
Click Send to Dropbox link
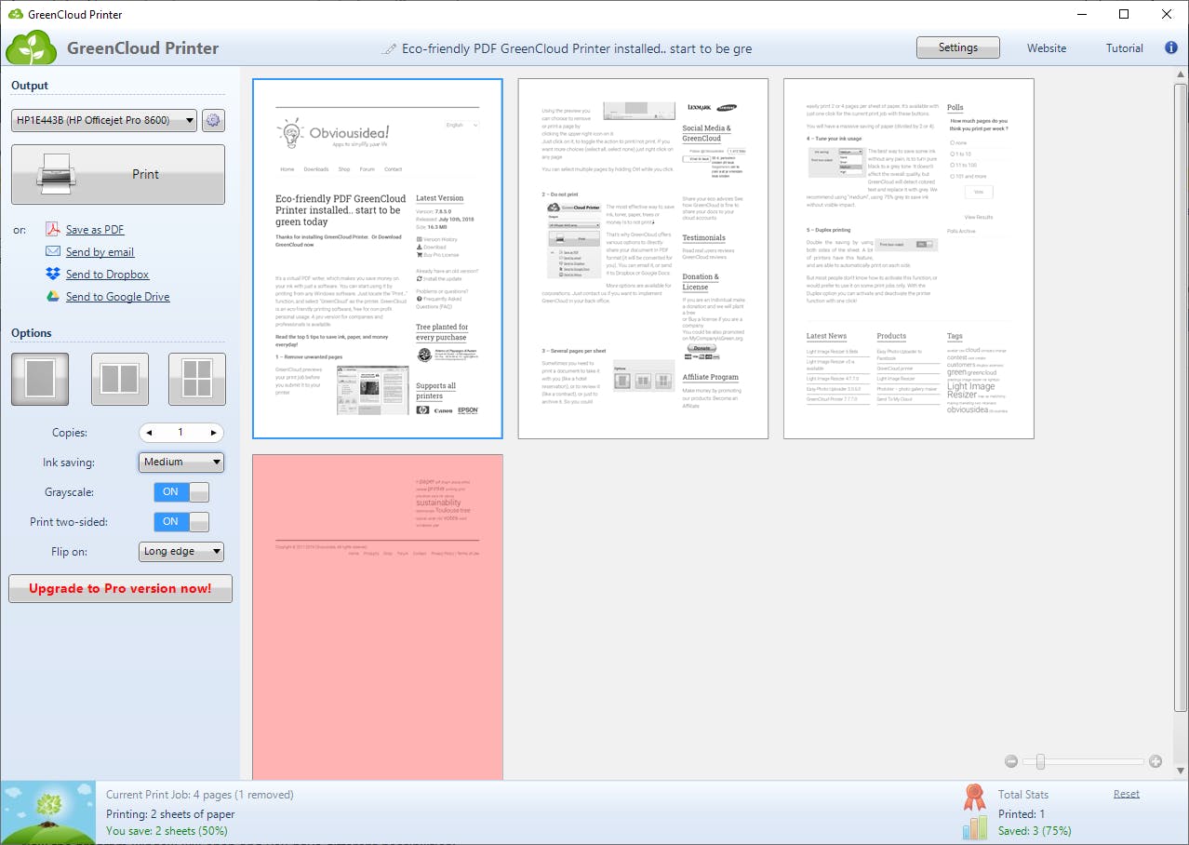(x=108, y=275)
